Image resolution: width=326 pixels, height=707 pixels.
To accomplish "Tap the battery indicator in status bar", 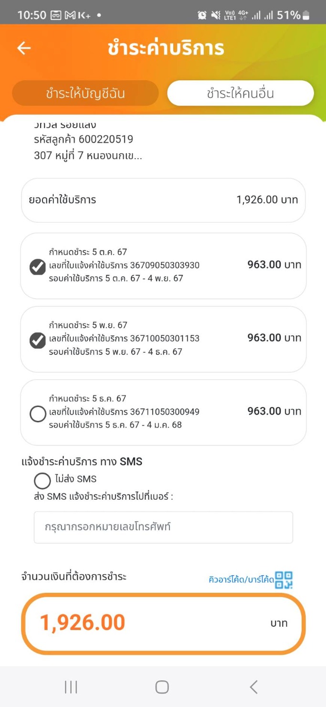I will (306, 15).
